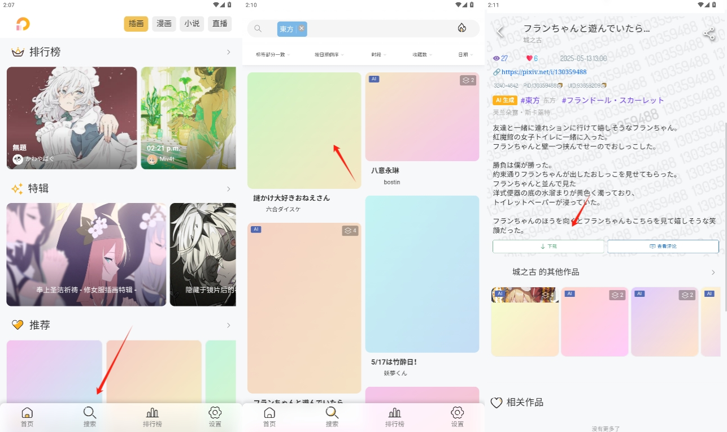Tap the red heart icon beside 6
Screen dimensions: 727x432
click(529, 58)
